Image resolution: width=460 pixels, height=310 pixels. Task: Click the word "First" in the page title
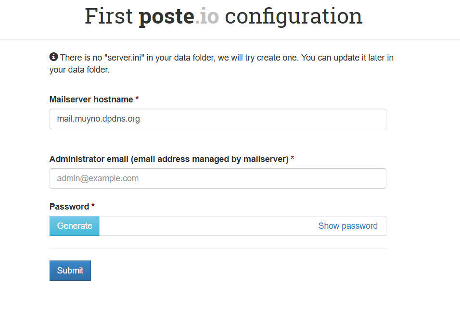coord(109,16)
